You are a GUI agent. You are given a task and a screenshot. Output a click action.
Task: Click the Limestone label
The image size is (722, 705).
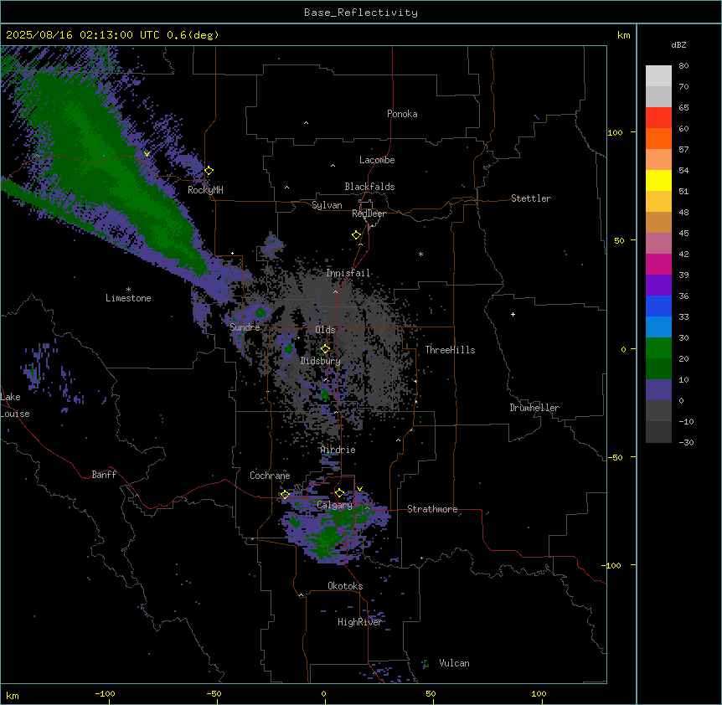click(x=128, y=298)
